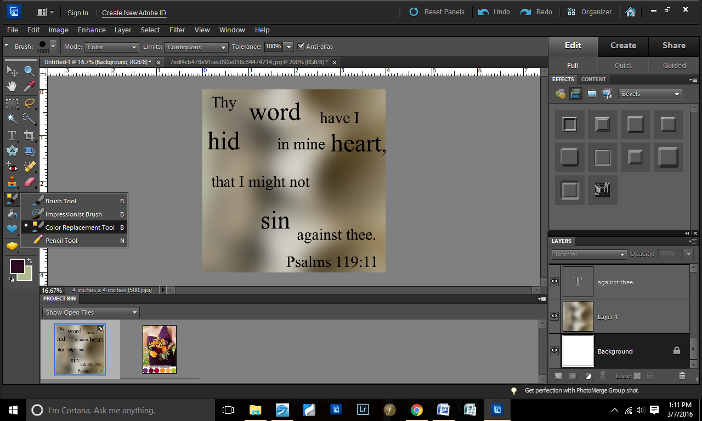Select the Red Eye Removal tool
The width and height of the screenshot is (702, 421).
12,167
